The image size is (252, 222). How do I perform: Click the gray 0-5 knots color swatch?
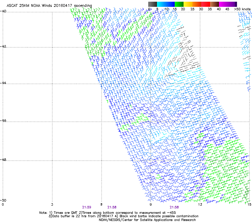pyautogui.click(x=153, y=4)
